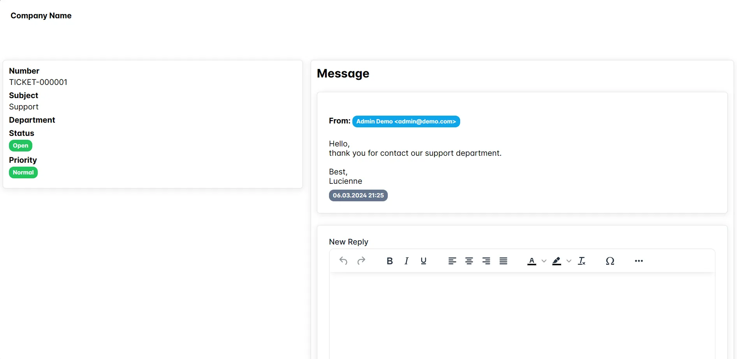Expand the text color dropdown arrow

544,261
